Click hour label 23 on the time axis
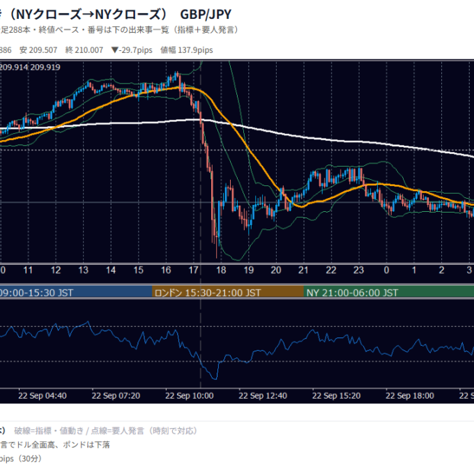The width and height of the screenshot is (474, 474). (358, 270)
